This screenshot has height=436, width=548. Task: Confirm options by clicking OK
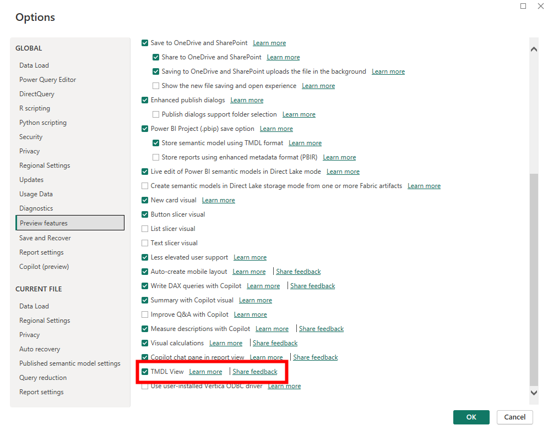pyautogui.click(x=471, y=417)
